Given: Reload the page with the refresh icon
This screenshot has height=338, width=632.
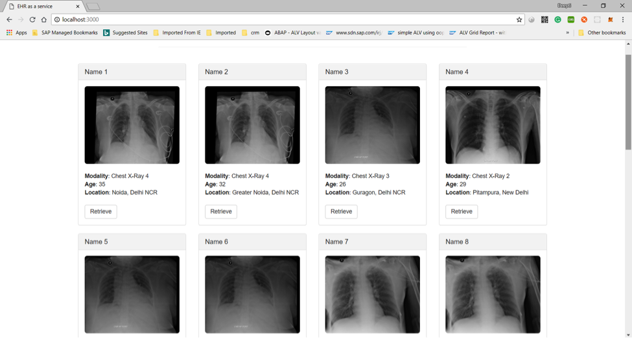Looking at the screenshot, I should [x=32, y=19].
